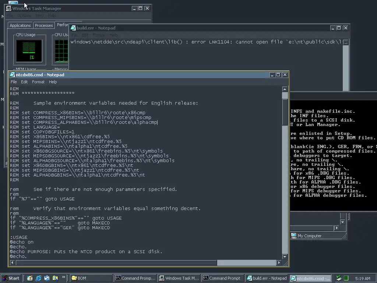Click vertical scroll down arrow in ntcdx86.cmd
This screenshot has height=283, width=377.
285,257
